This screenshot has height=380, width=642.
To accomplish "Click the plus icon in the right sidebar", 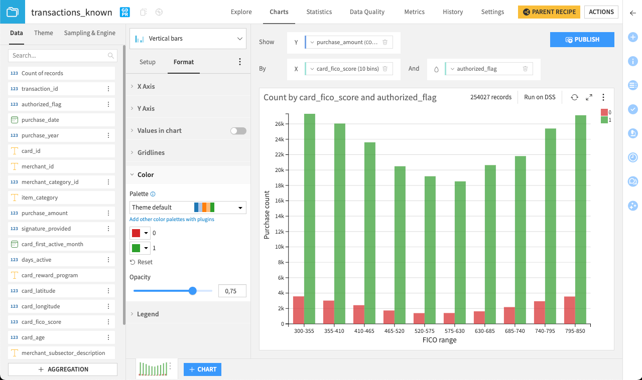I will click(632, 37).
